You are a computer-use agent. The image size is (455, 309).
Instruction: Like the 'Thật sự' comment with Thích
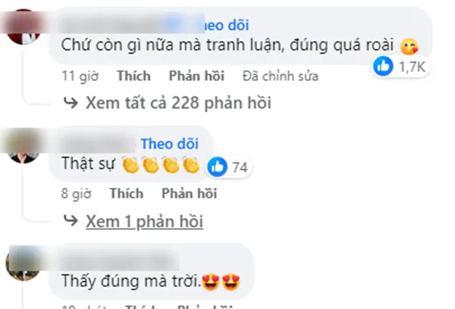tap(127, 193)
